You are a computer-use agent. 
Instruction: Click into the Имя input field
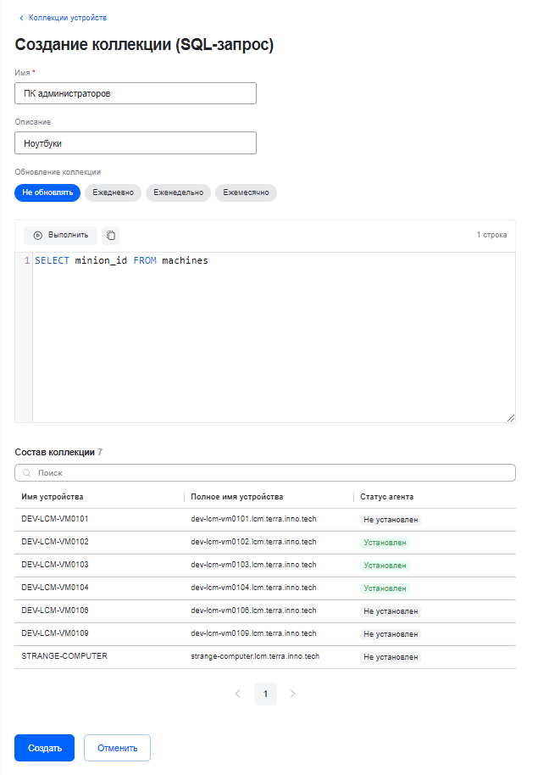(136, 93)
